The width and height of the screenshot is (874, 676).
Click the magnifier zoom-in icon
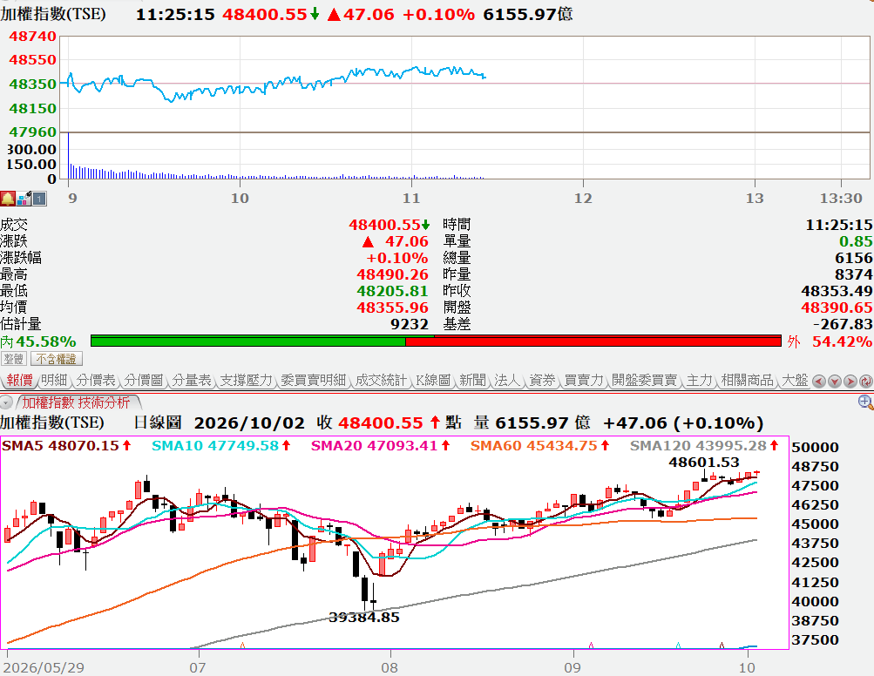pos(865,402)
